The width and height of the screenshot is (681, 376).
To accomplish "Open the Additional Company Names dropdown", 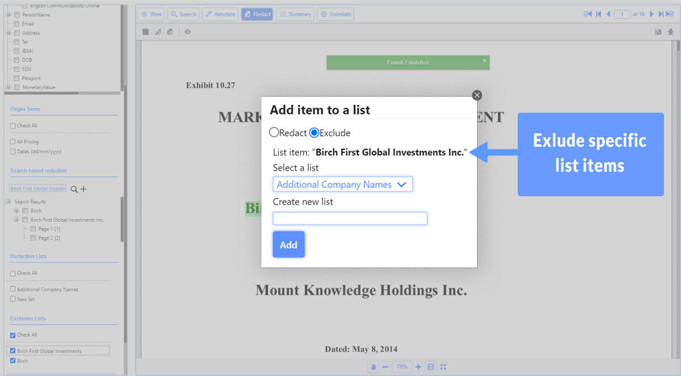I will tap(343, 184).
